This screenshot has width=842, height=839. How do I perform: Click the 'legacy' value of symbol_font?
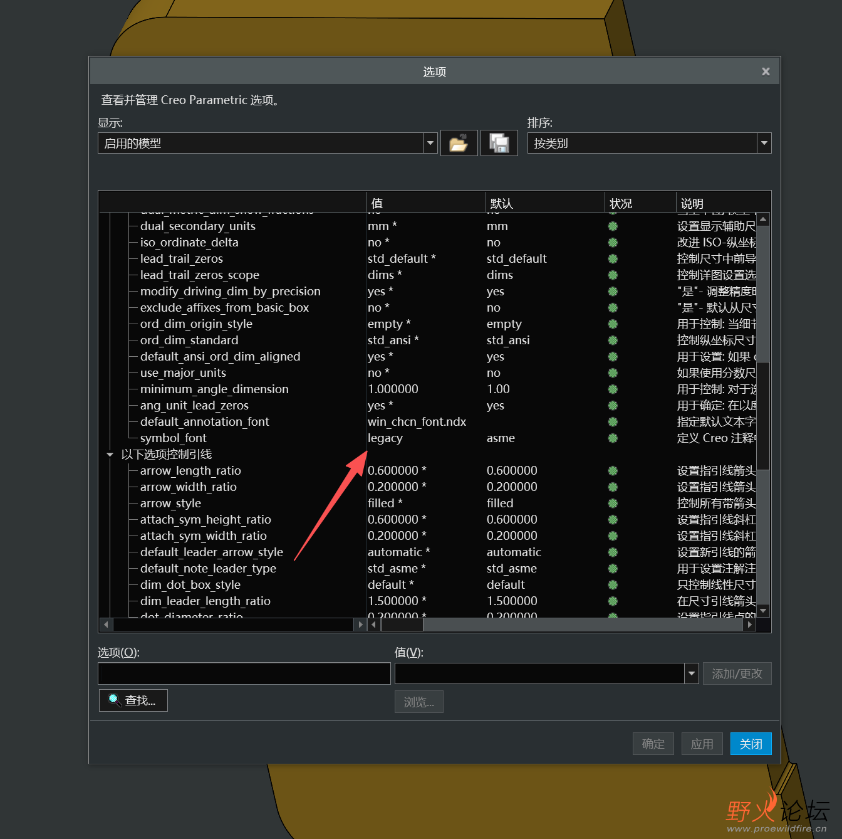(385, 438)
